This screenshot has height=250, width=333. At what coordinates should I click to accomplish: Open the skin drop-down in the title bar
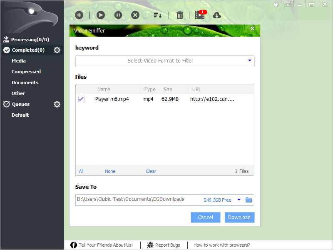[276, 5]
